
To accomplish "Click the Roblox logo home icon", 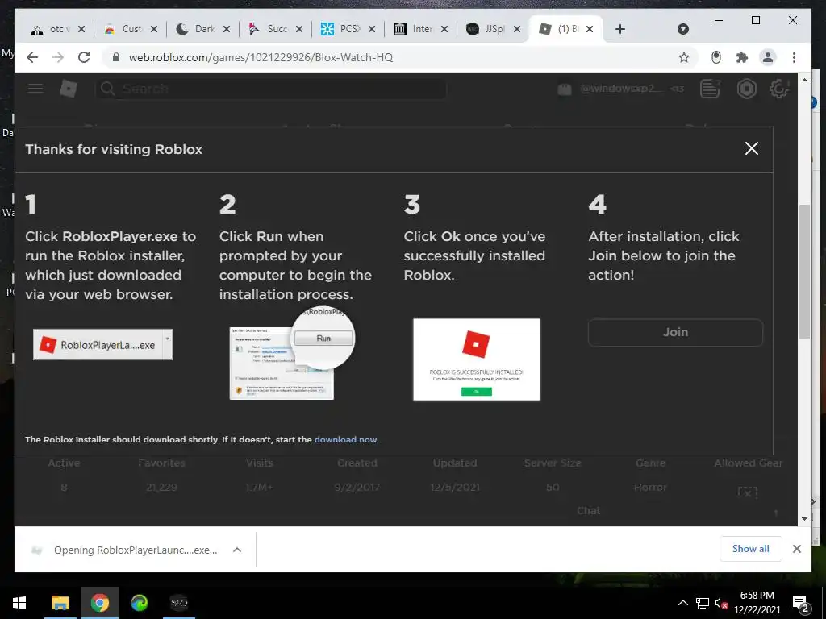I will tap(69, 89).
